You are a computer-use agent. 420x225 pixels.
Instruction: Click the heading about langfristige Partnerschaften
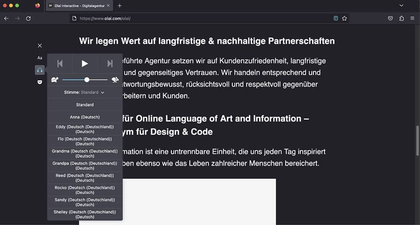pos(207,41)
